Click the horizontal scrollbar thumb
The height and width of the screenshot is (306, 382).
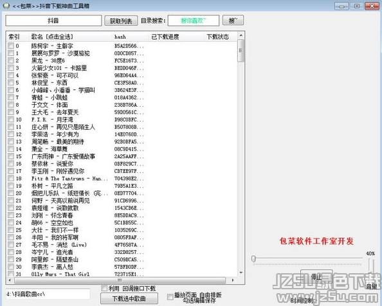click(x=120, y=280)
